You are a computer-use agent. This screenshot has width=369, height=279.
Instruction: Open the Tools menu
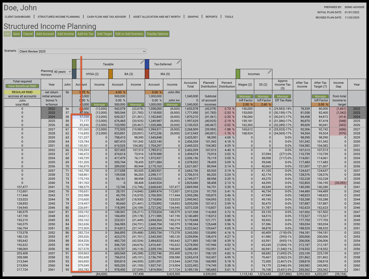tap(229, 17)
